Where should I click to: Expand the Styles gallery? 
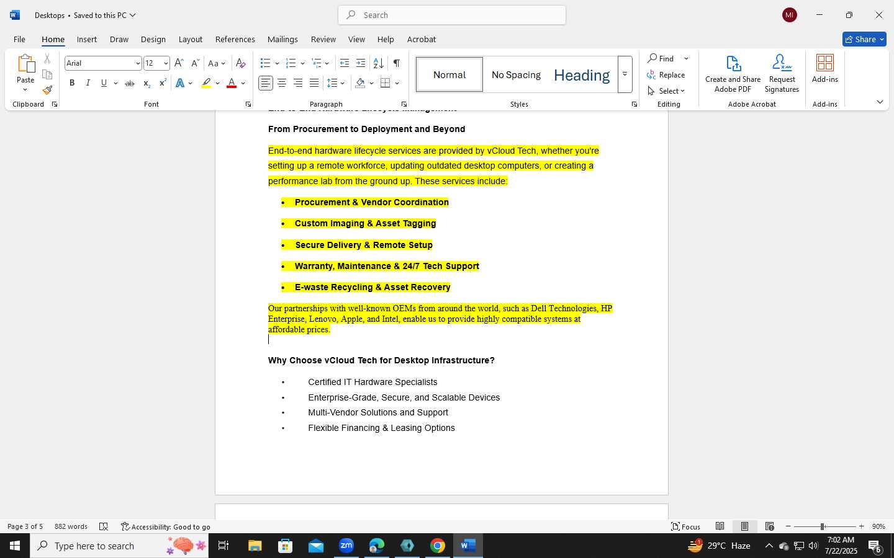click(x=625, y=74)
